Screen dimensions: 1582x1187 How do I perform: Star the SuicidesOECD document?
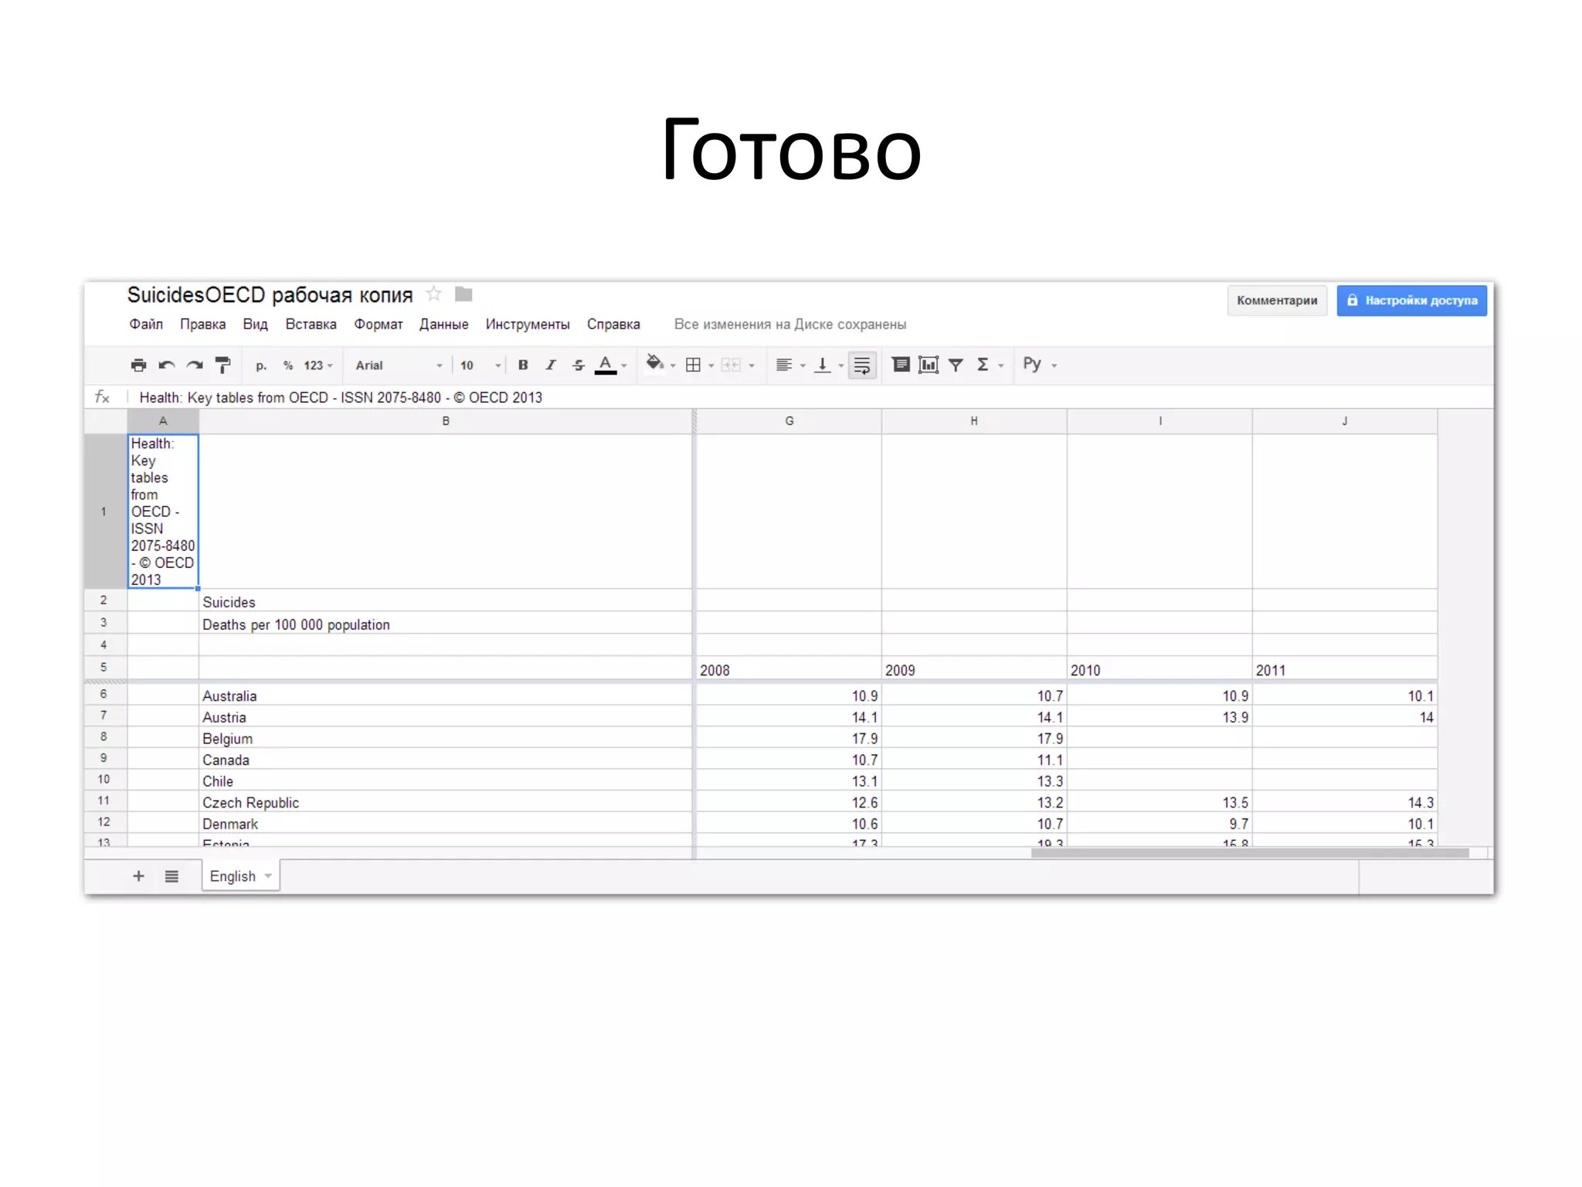coord(434,294)
